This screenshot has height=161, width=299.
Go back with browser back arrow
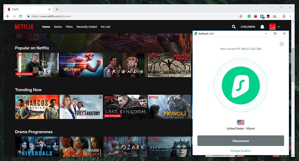8,16
